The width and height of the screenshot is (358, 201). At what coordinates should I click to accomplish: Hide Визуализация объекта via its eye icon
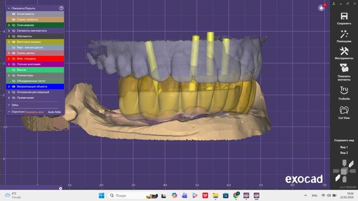[13, 87]
